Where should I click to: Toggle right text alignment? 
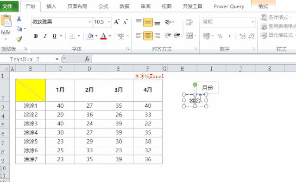coord(157,36)
